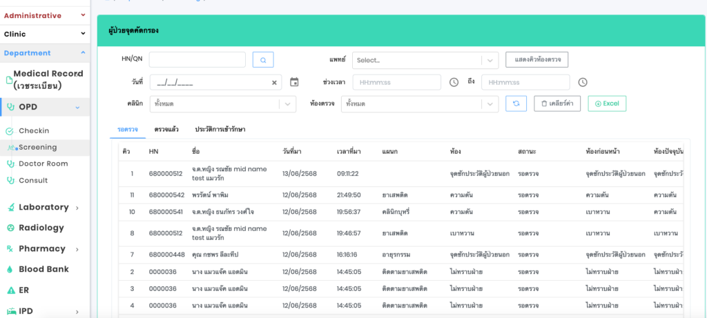Click the clock icon after start time field

click(454, 82)
